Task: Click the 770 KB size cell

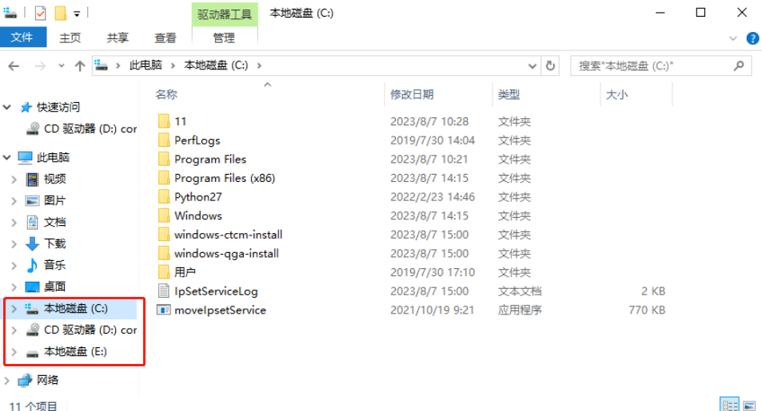Action: pyautogui.click(x=647, y=310)
